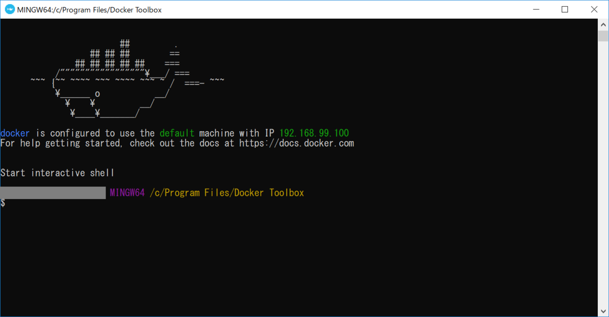
Task: Click the green "default" machine name
Action: click(x=177, y=133)
